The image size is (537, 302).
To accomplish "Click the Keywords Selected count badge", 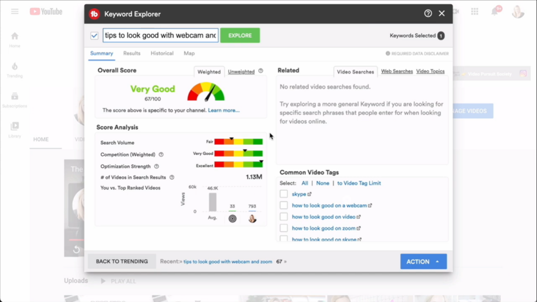I will tap(441, 36).
